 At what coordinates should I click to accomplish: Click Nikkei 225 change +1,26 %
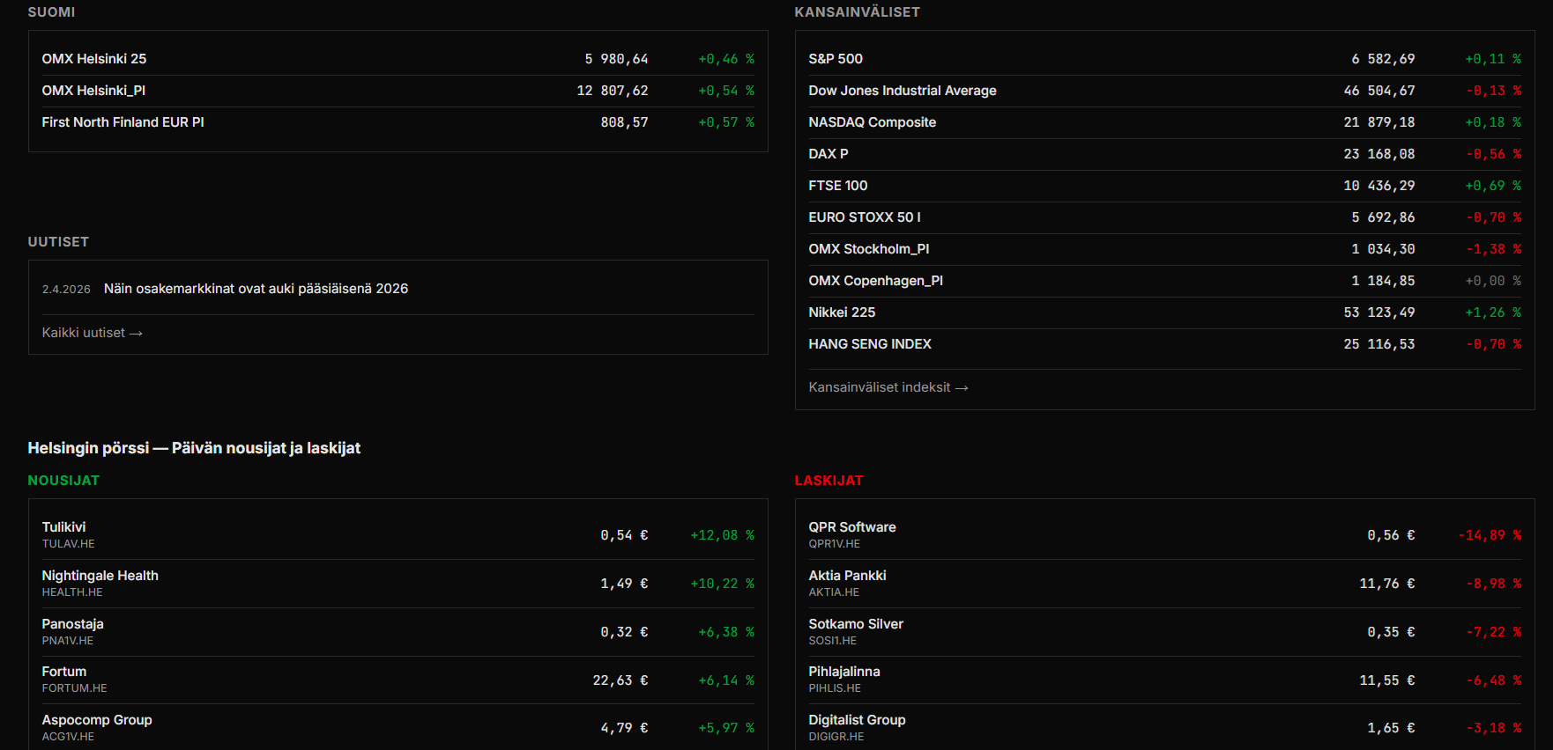pyautogui.click(x=1493, y=312)
